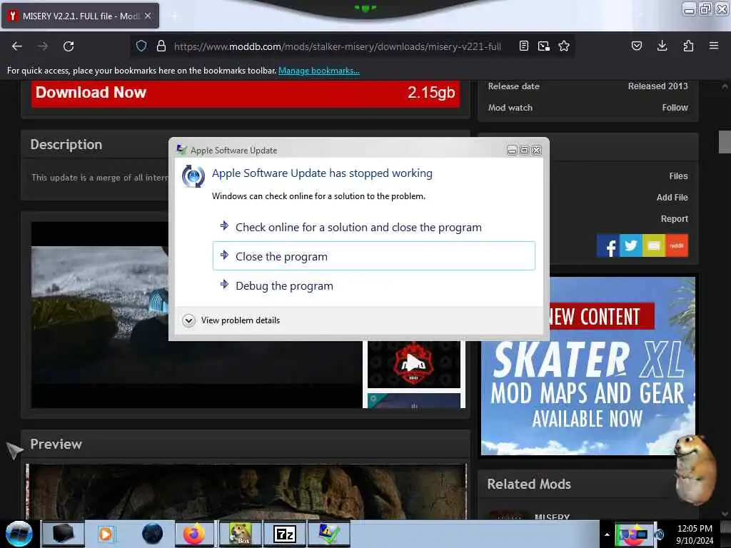731x548 pixels.
Task: Minimize the Apple Software Update dialog
Action: 512,150
